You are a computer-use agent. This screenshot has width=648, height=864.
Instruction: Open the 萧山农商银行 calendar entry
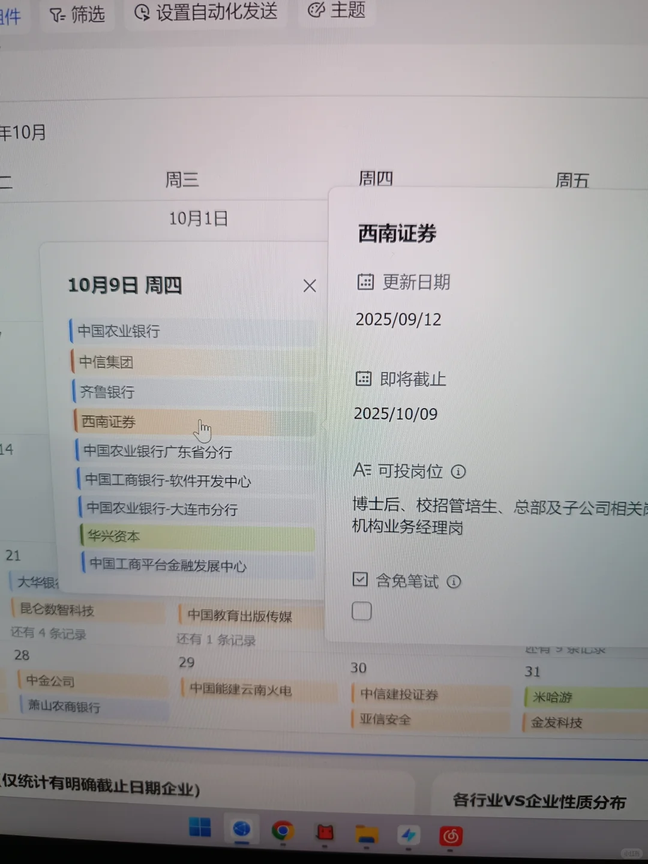94,707
